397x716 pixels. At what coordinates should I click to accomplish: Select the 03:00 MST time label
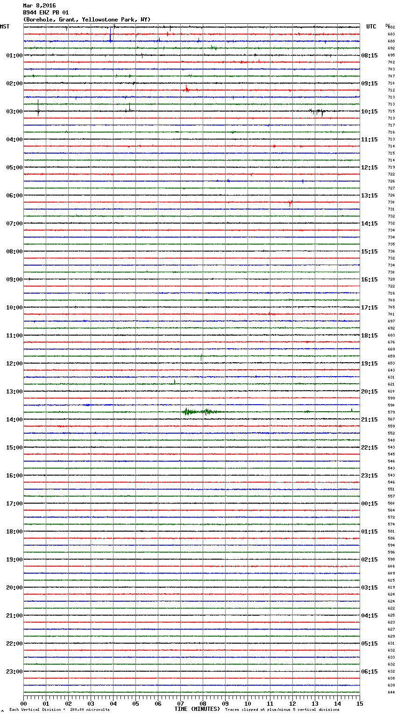click(14, 112)
